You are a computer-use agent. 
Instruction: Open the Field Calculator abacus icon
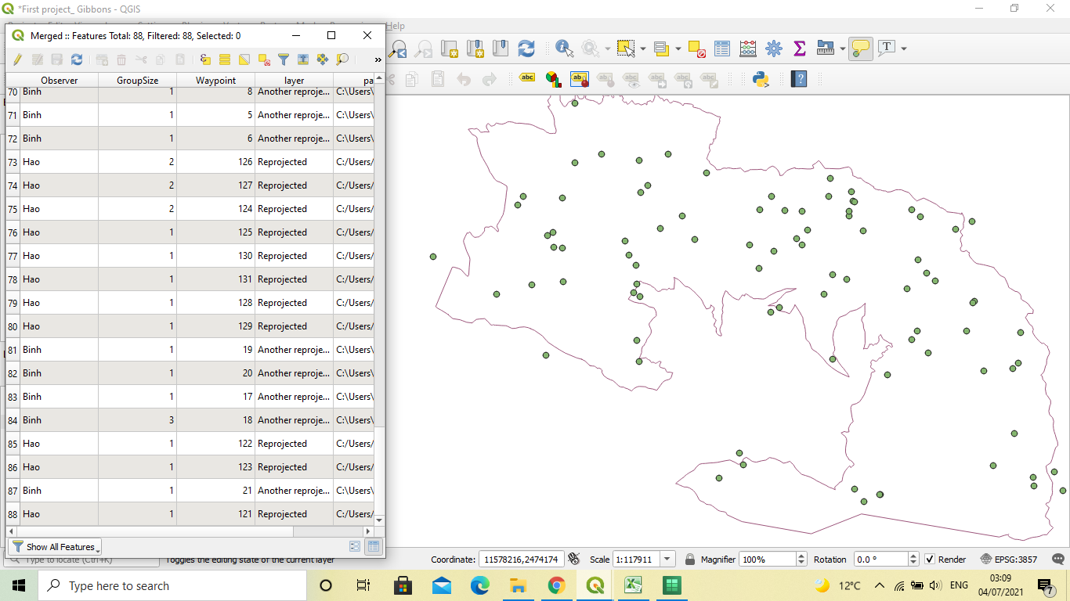[x=748, y=49]
